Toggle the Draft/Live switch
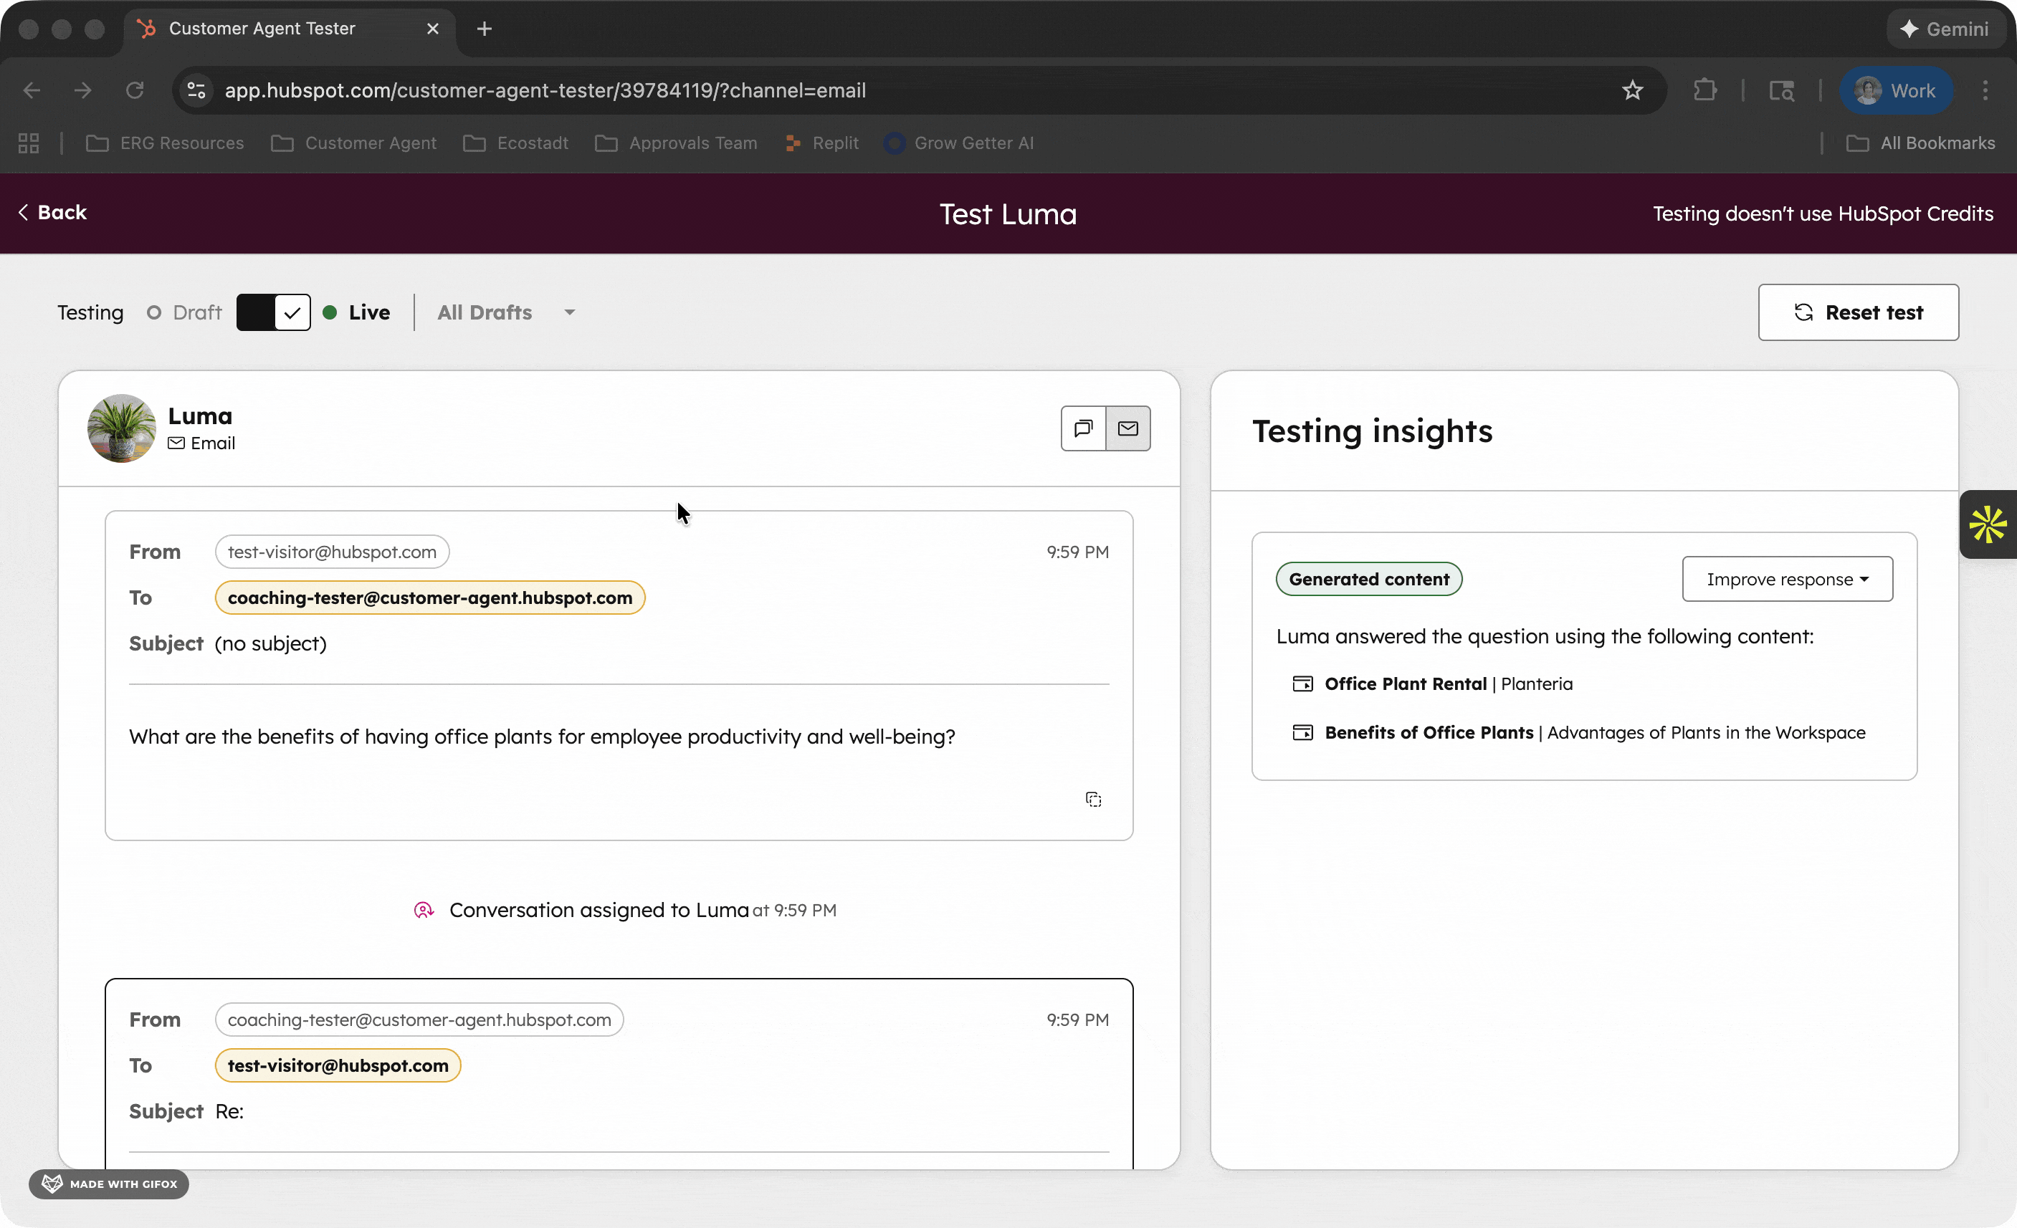The width and height of the screenshot is (2017, 1228). (273, 312)
